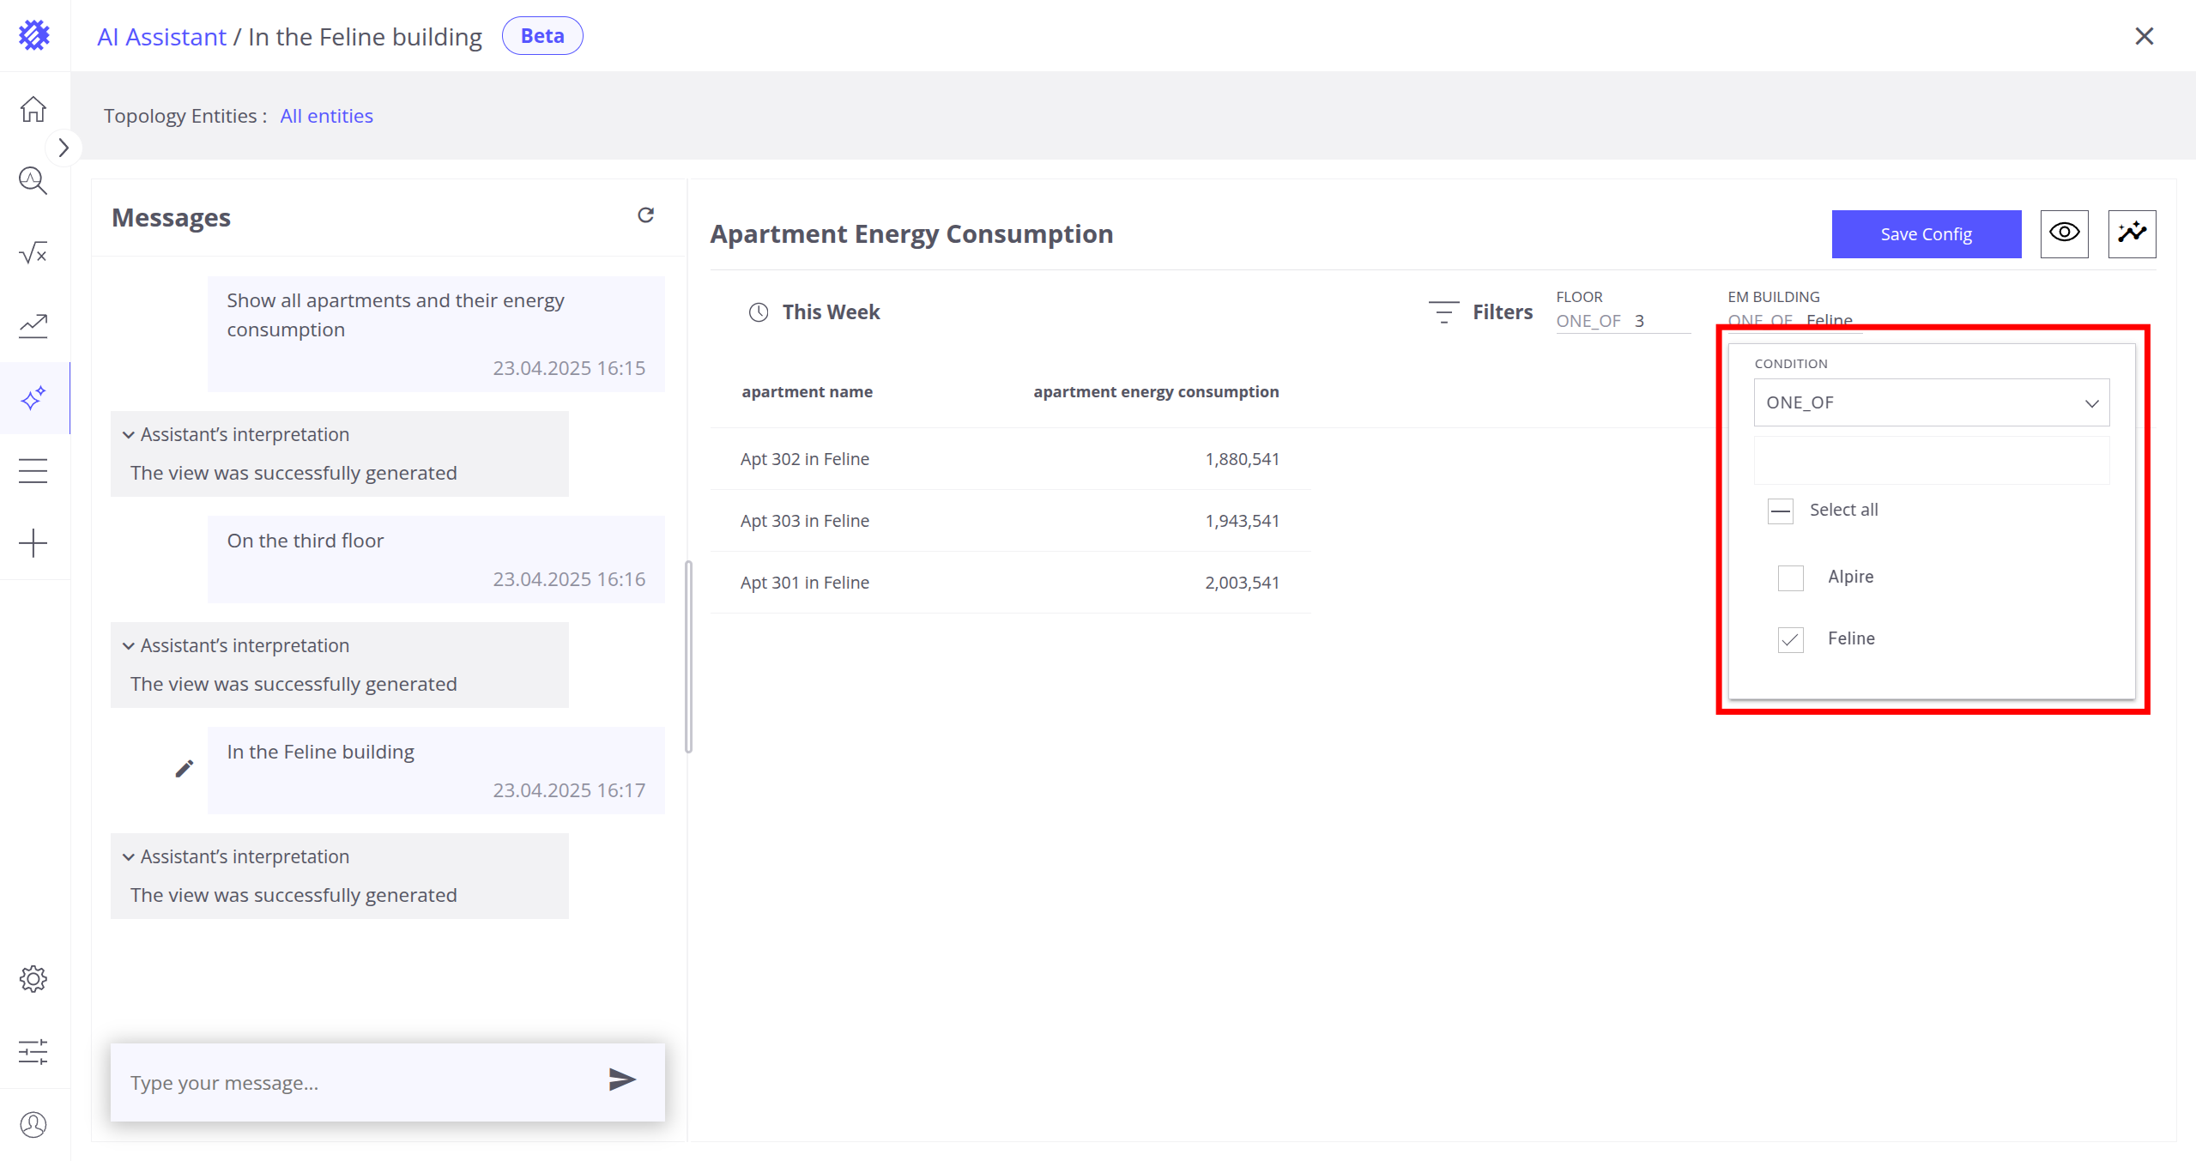The width and height of the screenshot is (2196, 1161).
Task: Check the Alpire checkbox
Action: coord(1790,577)
